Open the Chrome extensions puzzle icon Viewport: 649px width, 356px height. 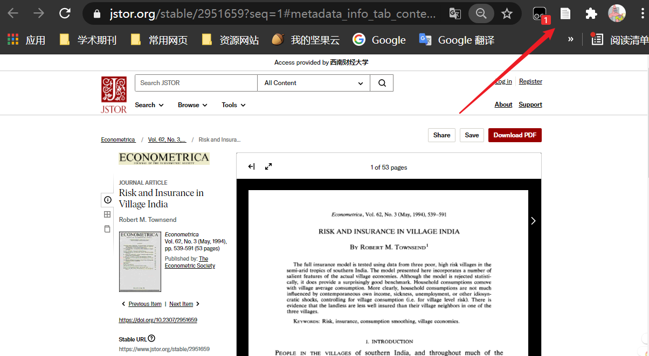[x=591, y=13]
